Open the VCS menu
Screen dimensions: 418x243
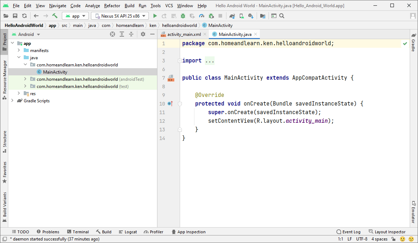tap(169, 6)
